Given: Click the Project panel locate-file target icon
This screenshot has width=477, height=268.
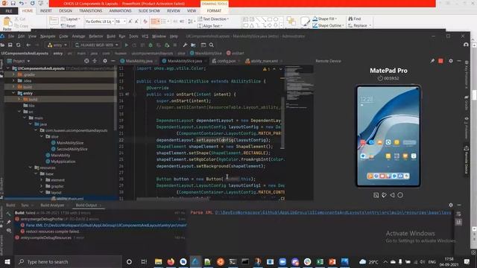Looking at the screenshot, I should 86,61.
